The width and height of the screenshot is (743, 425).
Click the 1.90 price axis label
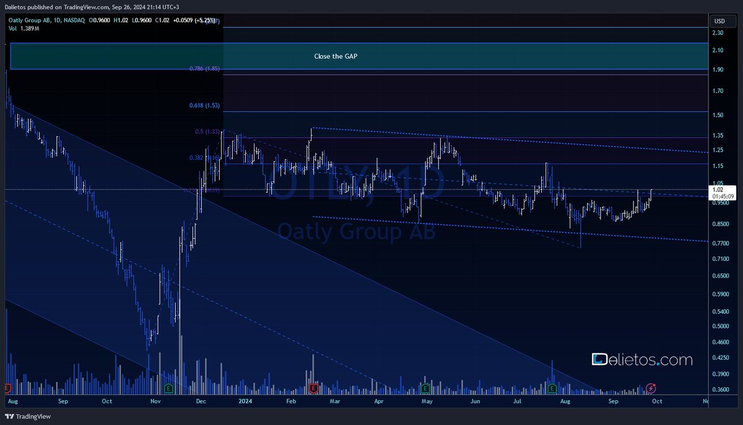pyautogui.click(x=718, y=70)
